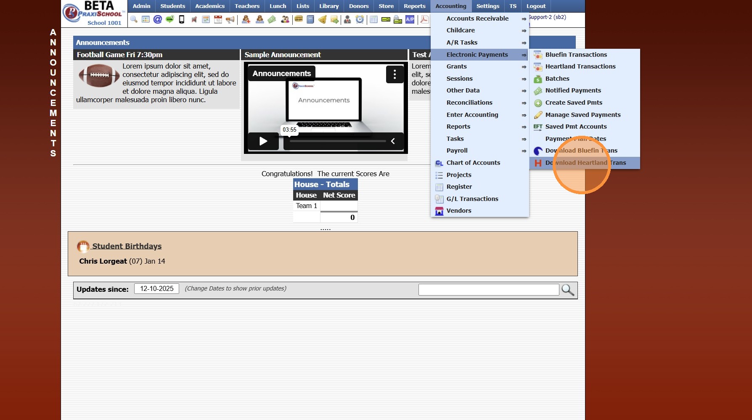
Task: Collapse video controls with chevron arrow
Action: [393, 141]
